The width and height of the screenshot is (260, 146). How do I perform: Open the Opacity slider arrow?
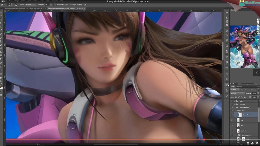(x=258, y=93)
